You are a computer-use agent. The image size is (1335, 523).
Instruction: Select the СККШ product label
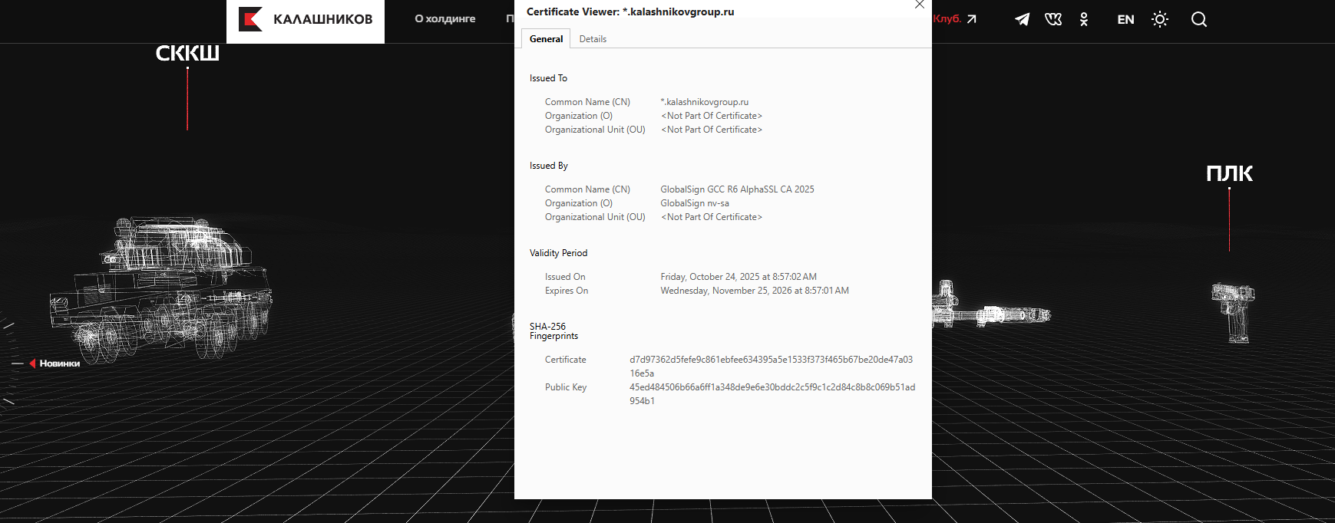point(187,53)
